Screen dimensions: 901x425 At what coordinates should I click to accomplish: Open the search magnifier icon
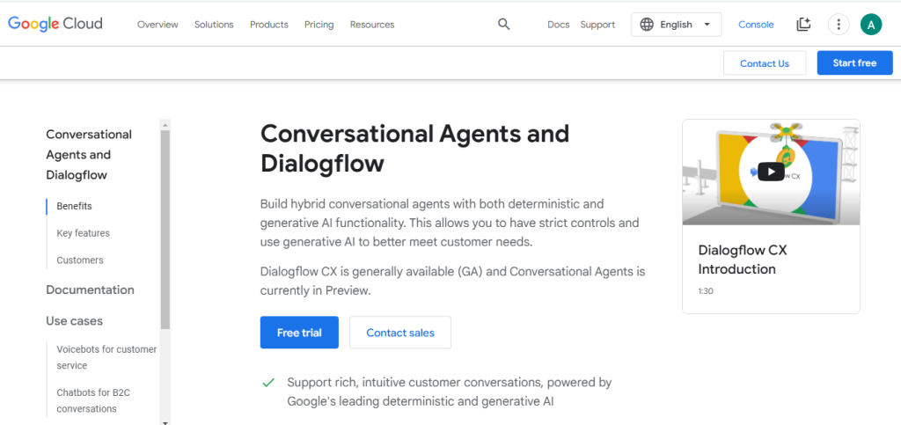(504, 24)
